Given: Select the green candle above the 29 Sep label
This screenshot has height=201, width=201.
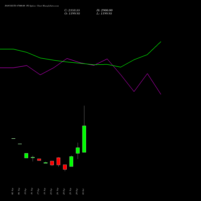Looking at the screenshot, I should [78, 150].
